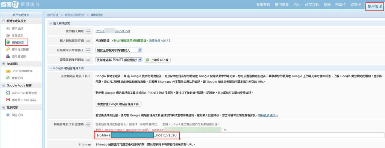Click the 帳號管理與設定 breadcrumb link

[x=75, y=15]
